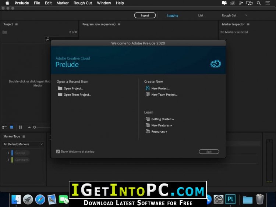Adjust the thumbnail size slider handle
Screen dimensions: 276x207
click(35, 127)
